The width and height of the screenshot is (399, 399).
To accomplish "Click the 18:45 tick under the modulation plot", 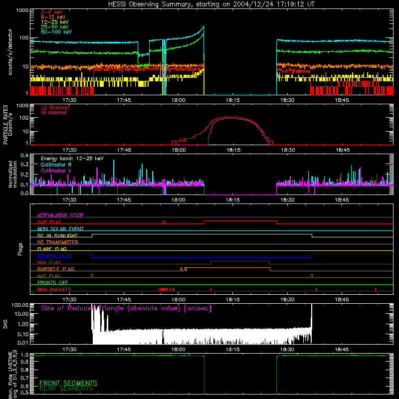I will [342, 200].
